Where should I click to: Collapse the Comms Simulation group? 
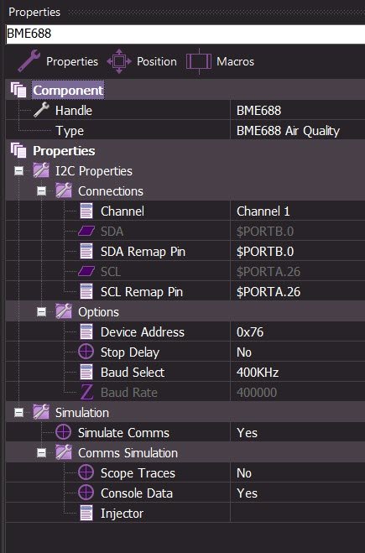[41, 453]
